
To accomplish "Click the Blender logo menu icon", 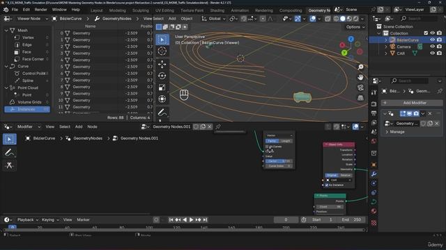I will pos(6,10).
